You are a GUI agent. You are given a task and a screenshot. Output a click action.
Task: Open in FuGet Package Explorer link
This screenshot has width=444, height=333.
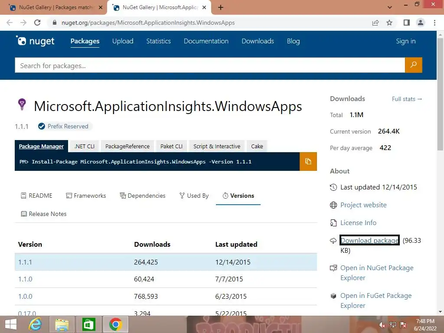(x=376, y=300)
